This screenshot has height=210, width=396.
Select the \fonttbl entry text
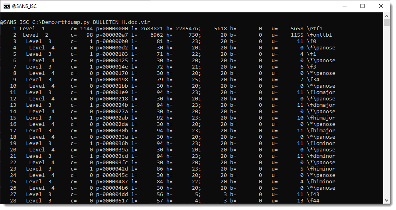click(x=319, y=35)
